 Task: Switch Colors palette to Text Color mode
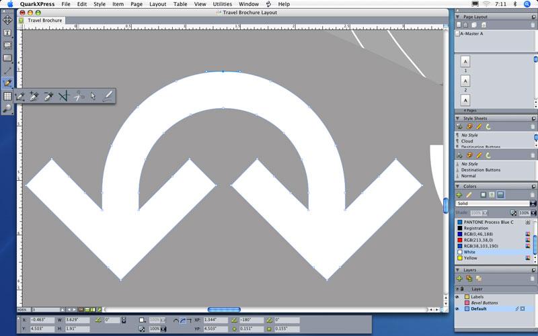point(492,195)
